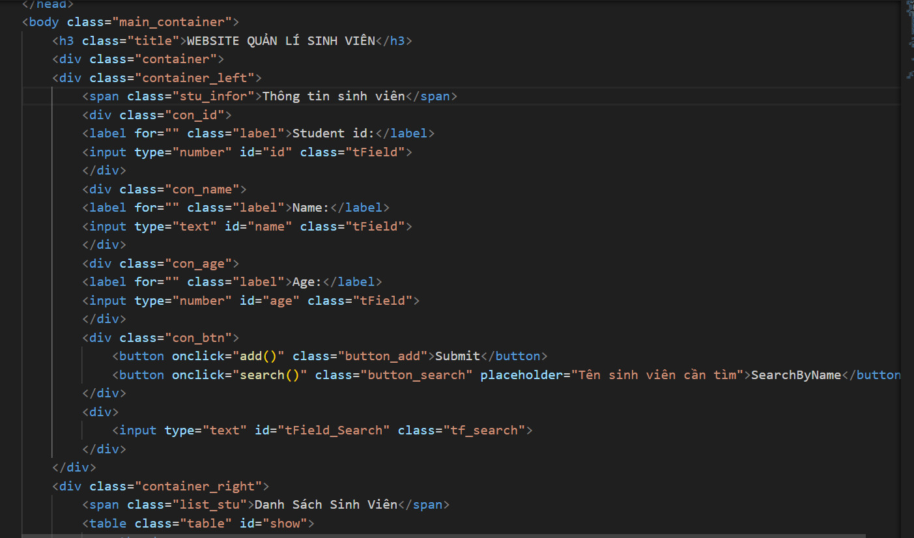Click the horizontal scrollbar below the code
Viewport: 914px width, 538px height.
coord(443,535)
